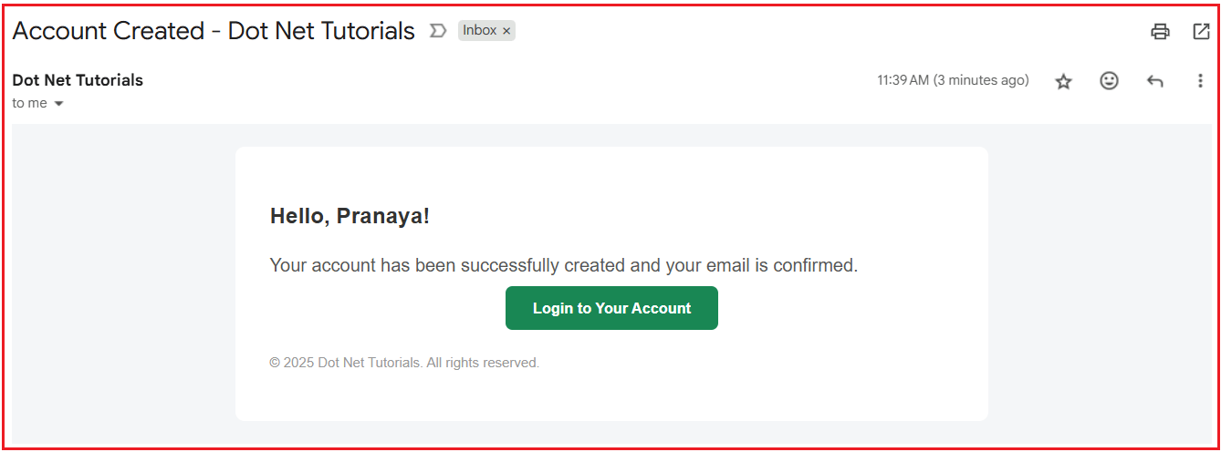Print the Account Created email
The height and width of the screenshot is (452, 1221).
(x=1160, y=32)
